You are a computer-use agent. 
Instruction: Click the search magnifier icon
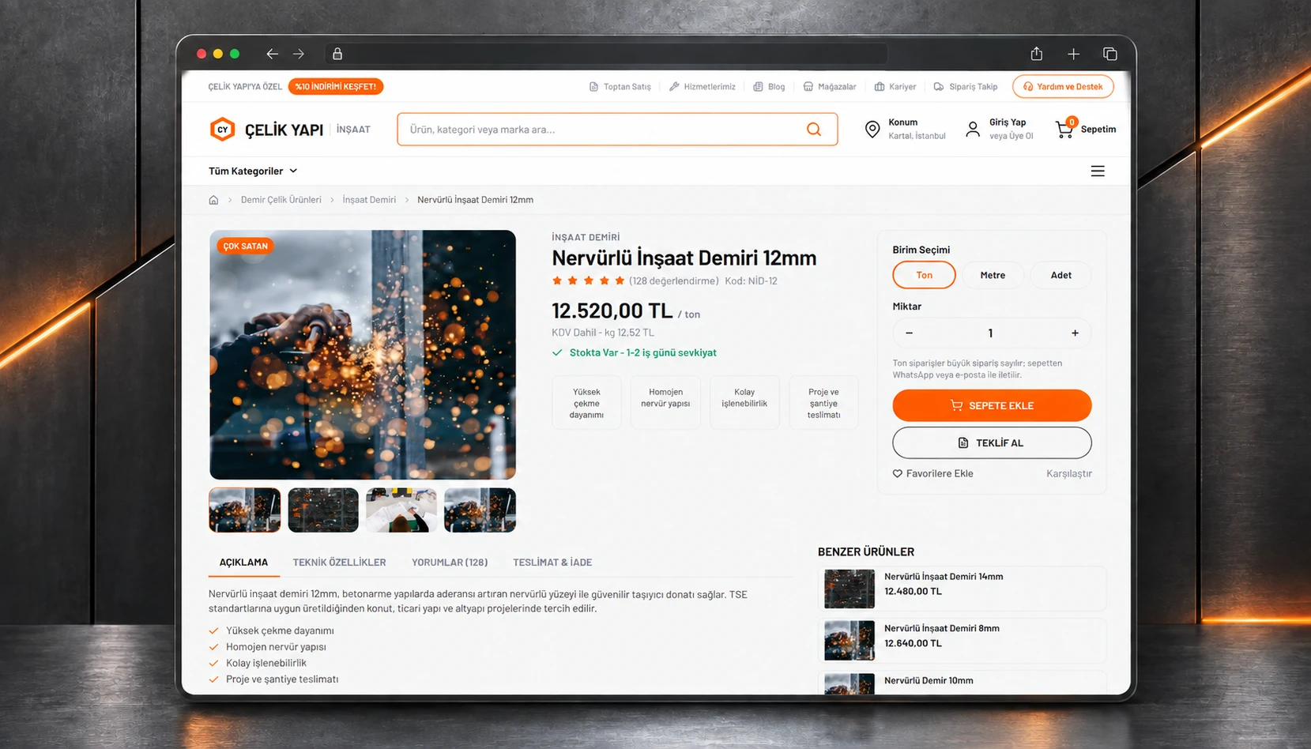click(x=814, y=129)
